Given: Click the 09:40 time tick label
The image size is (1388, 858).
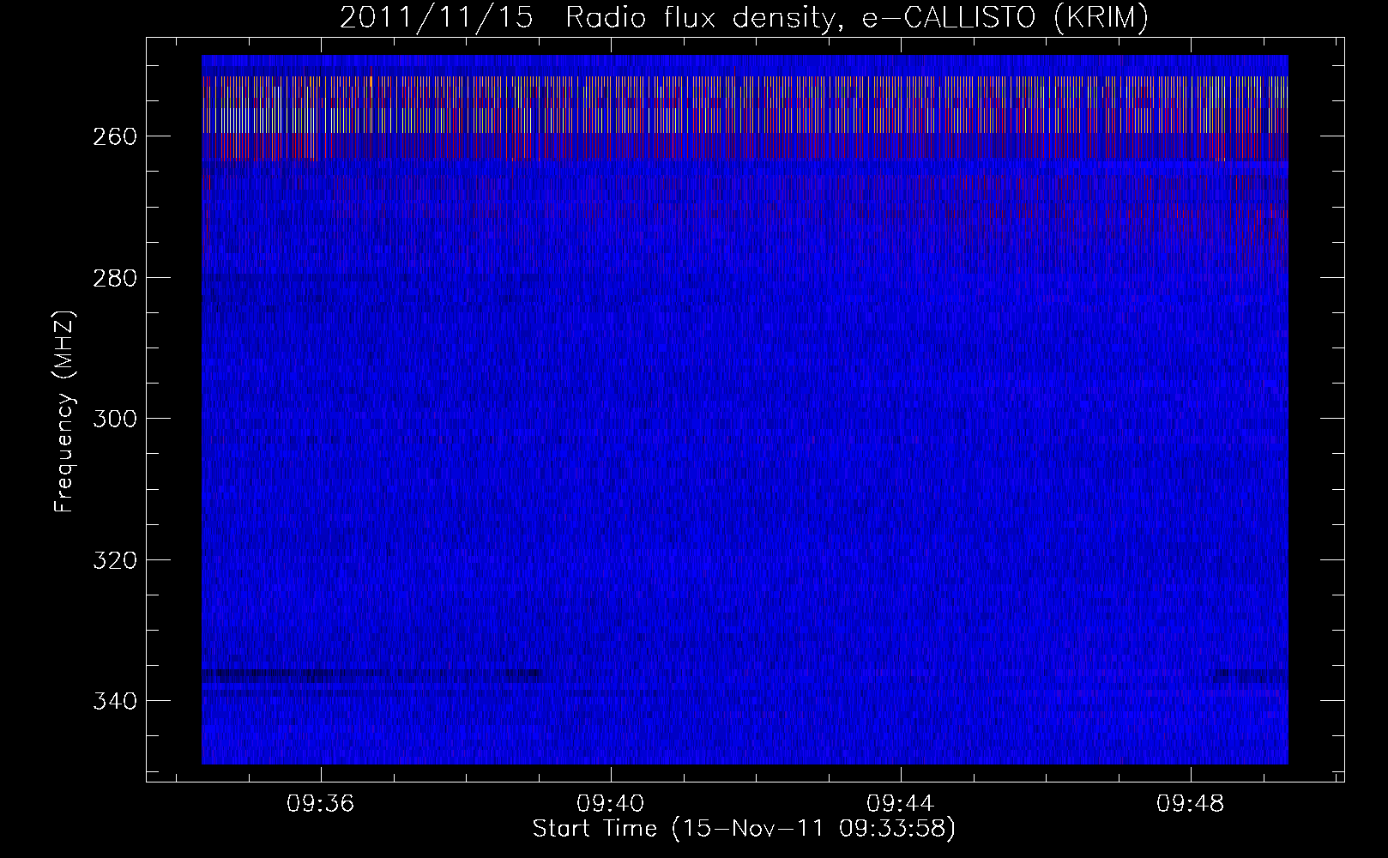Looking at the screenshot, I should pyautogui.click(x=611, y=805).
